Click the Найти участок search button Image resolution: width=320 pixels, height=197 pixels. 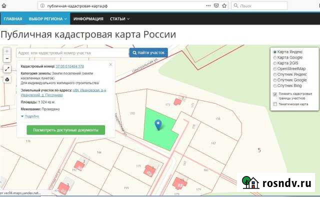[x=148, y=52]
